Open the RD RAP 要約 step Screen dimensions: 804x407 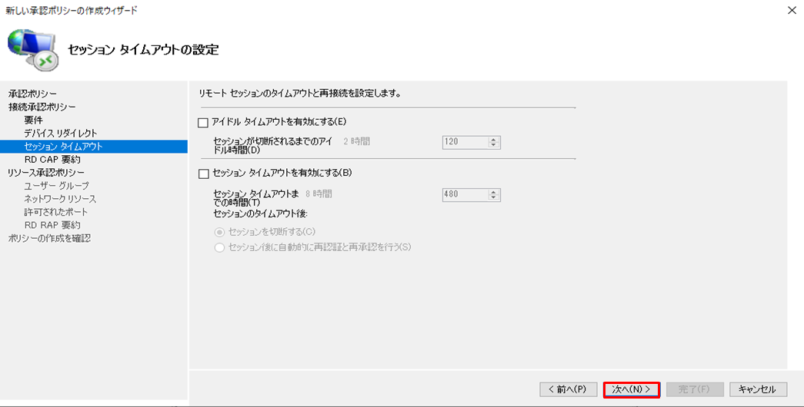click(x=52, y=225)
